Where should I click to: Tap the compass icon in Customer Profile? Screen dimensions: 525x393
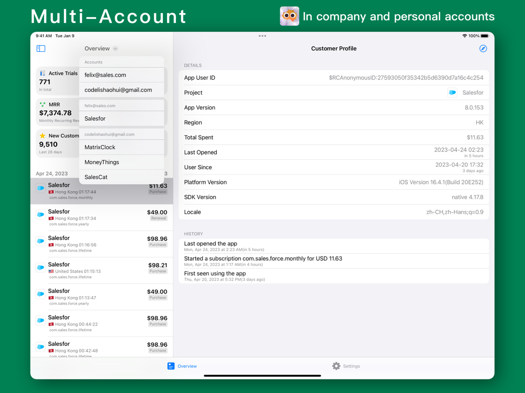tap(483, 48)
